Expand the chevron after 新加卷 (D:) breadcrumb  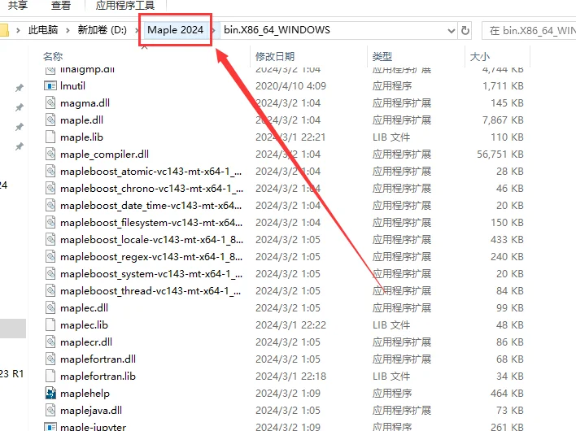pyautogui.click(x=138, y=30)
